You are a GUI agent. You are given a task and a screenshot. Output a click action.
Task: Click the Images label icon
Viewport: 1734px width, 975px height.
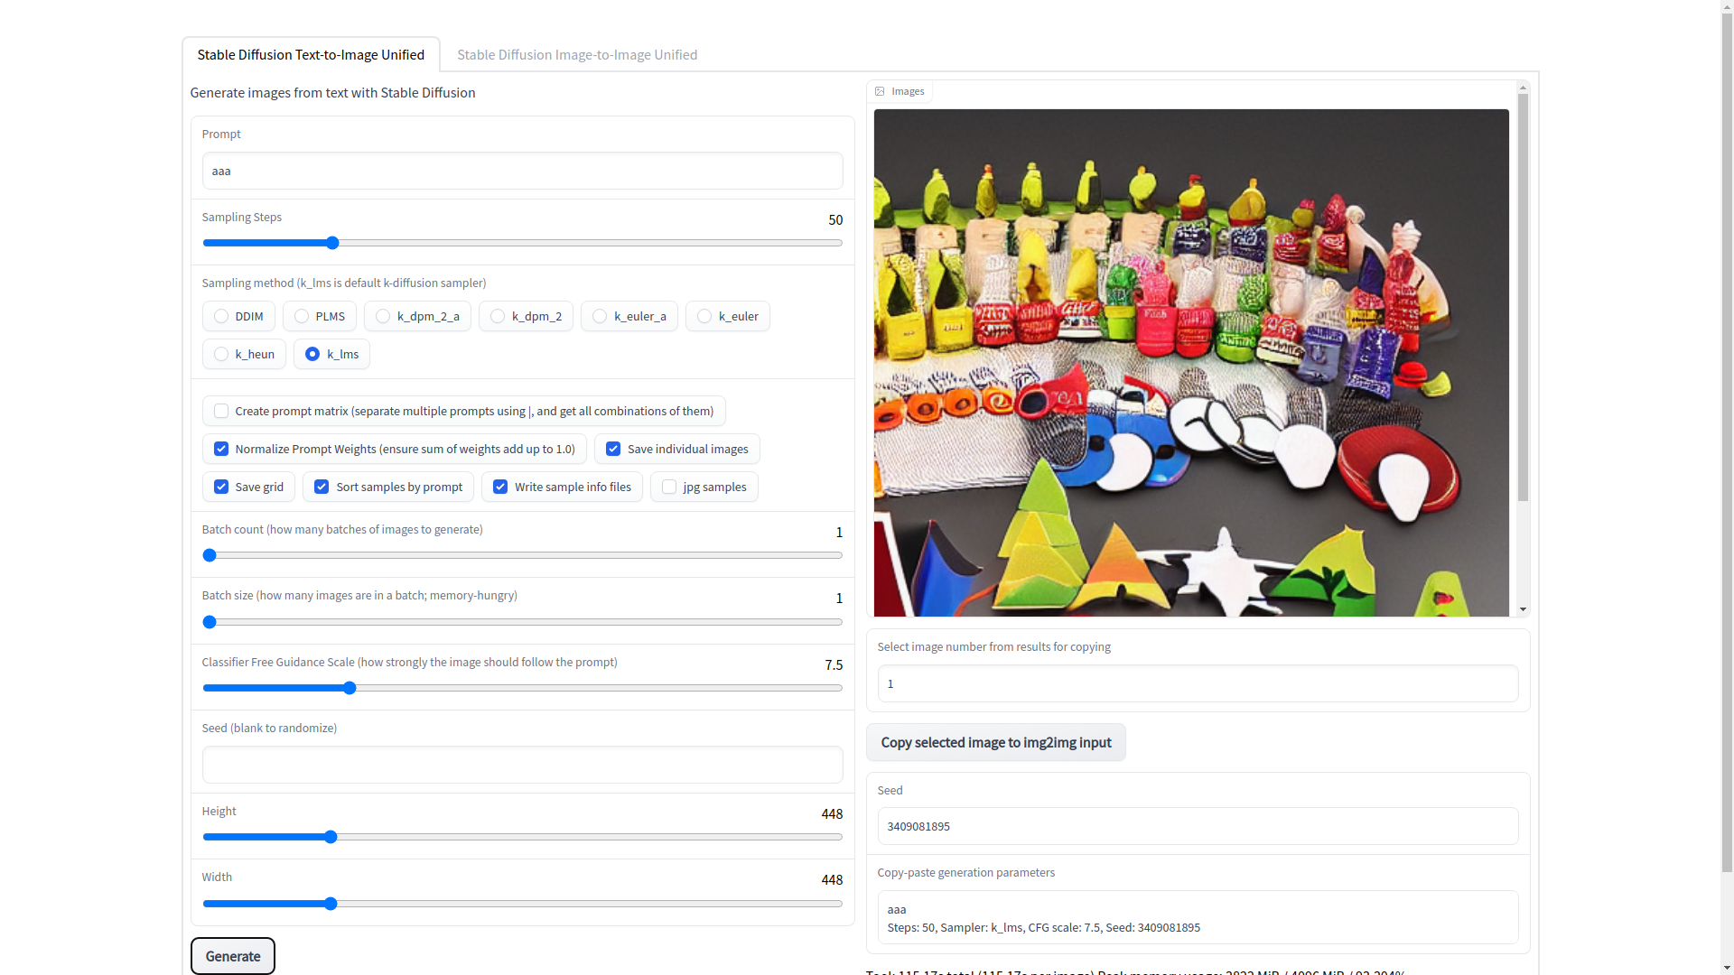coord(880,91)
